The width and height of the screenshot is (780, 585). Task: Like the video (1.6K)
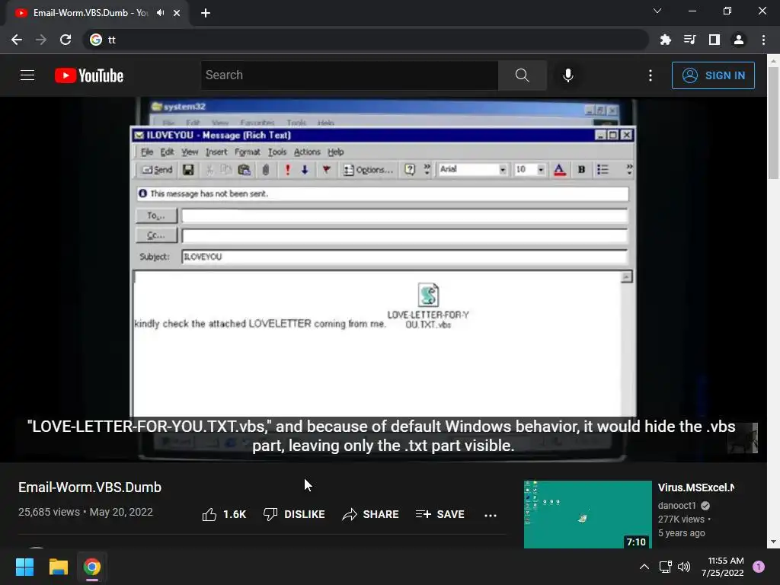click(x=224, y=514)
